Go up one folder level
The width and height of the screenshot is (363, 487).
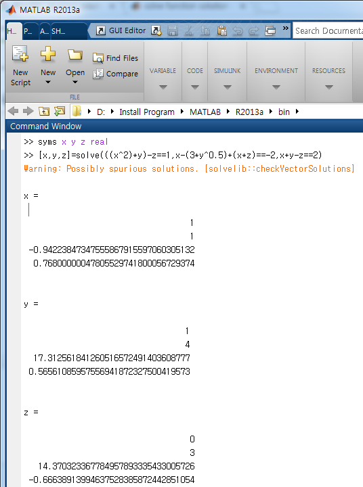click(x=44, y=111)
